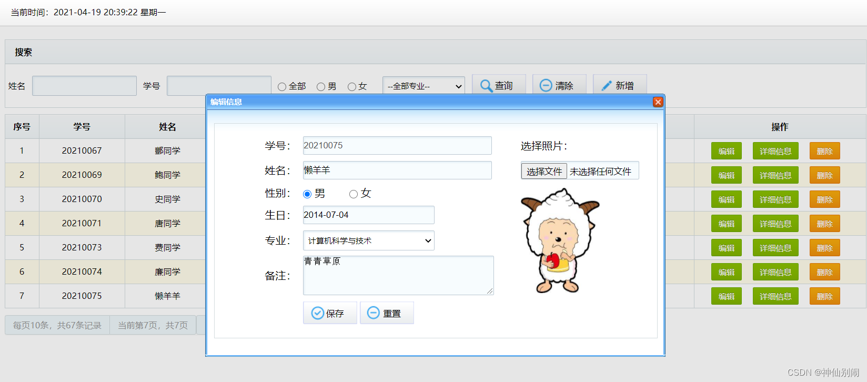The image size is (867, 382).
Task: Click 懒羊羊 in the table's last row
Action: pyautogui.click(x=167, y=296)
